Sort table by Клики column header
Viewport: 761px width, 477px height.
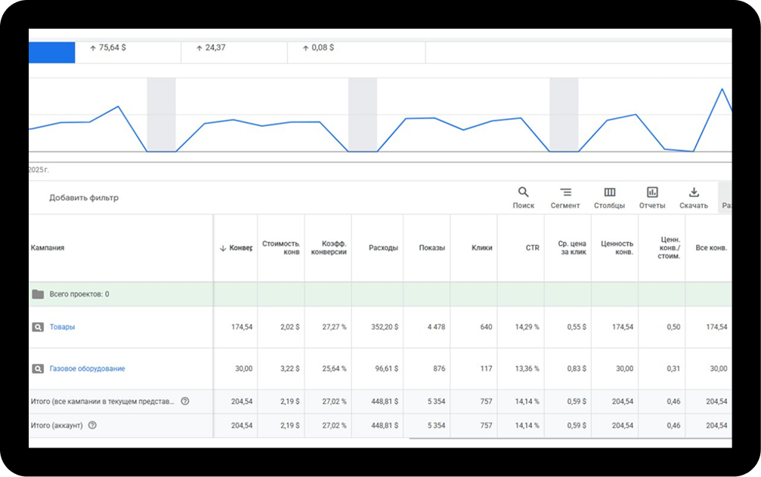(x=481, y=248)
